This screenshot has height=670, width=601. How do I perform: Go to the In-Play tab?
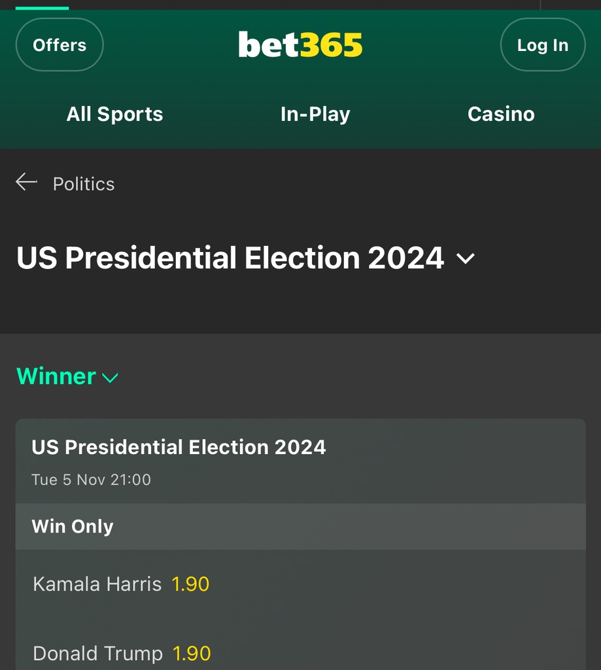[x=315, y=115]
